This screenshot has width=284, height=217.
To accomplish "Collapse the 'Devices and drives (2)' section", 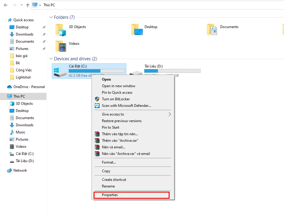I will click(x=51, y=59).
